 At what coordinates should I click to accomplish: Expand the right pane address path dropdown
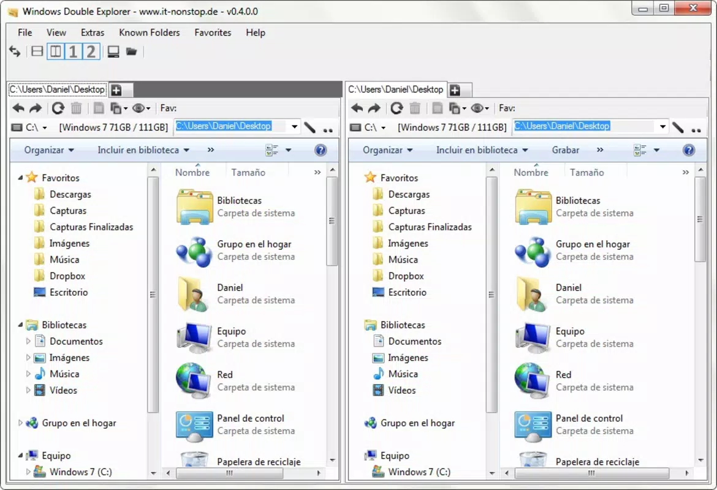point(662,127)
